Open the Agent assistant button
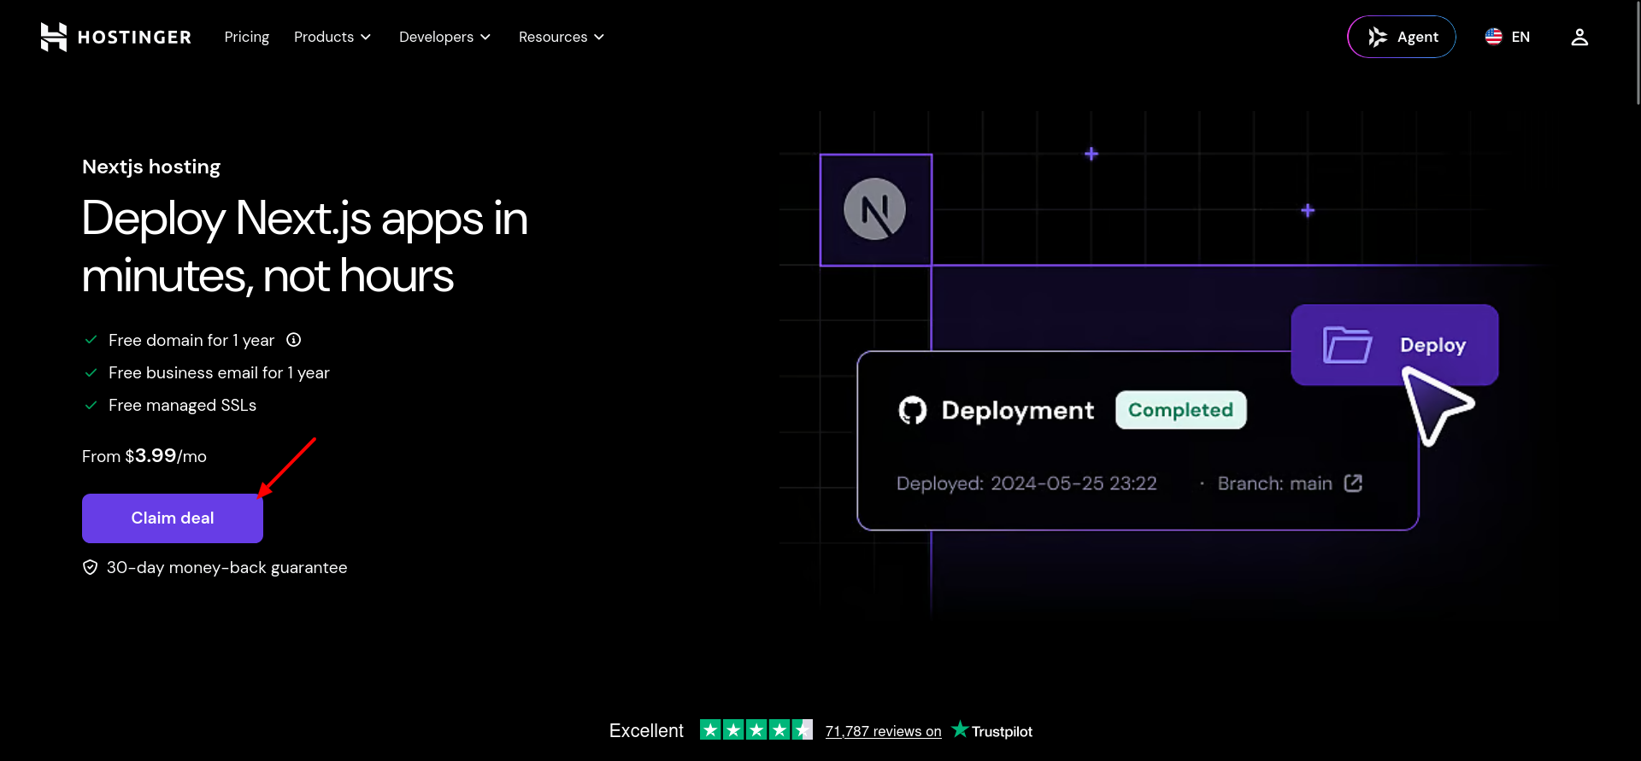Viewport: 1641px width, 761px height. tap(1402, 37)
